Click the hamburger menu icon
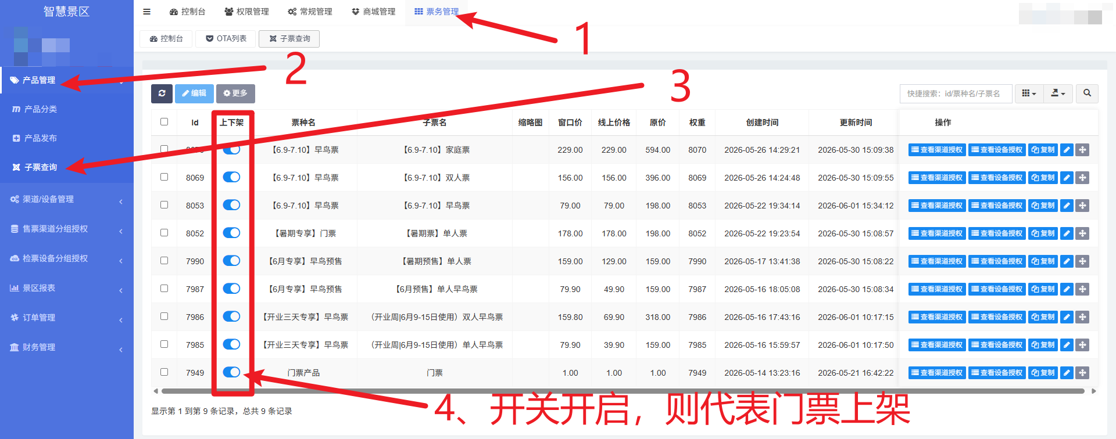Screen dimensions: 1116x439 pyautogui.click(x=146, y=12)
